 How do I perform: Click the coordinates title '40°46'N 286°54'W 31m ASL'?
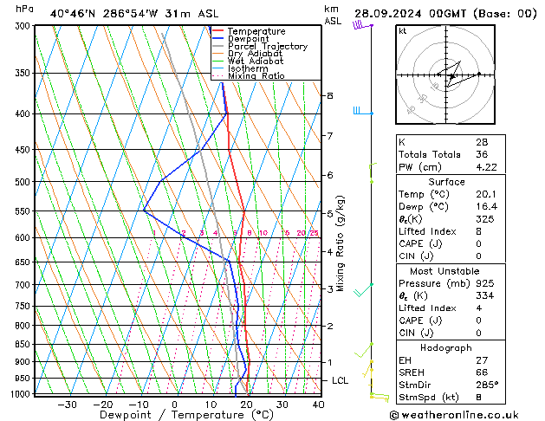tap(134, 14)
